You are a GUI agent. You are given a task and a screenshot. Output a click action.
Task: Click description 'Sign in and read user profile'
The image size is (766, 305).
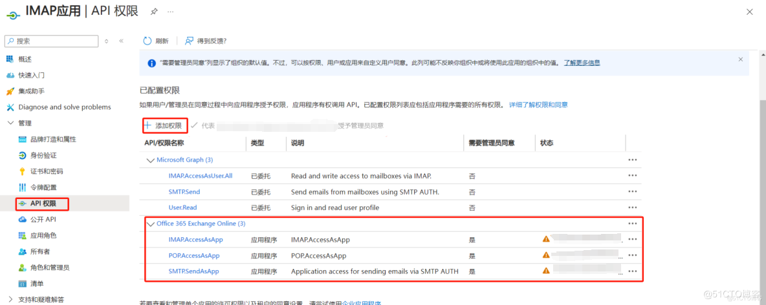pos(335,207)
